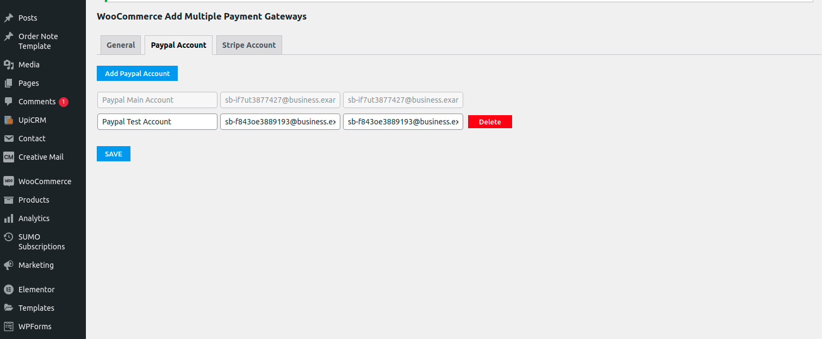
Task: Click the UpiCRM icon
Action: click(x=9, y=120)
